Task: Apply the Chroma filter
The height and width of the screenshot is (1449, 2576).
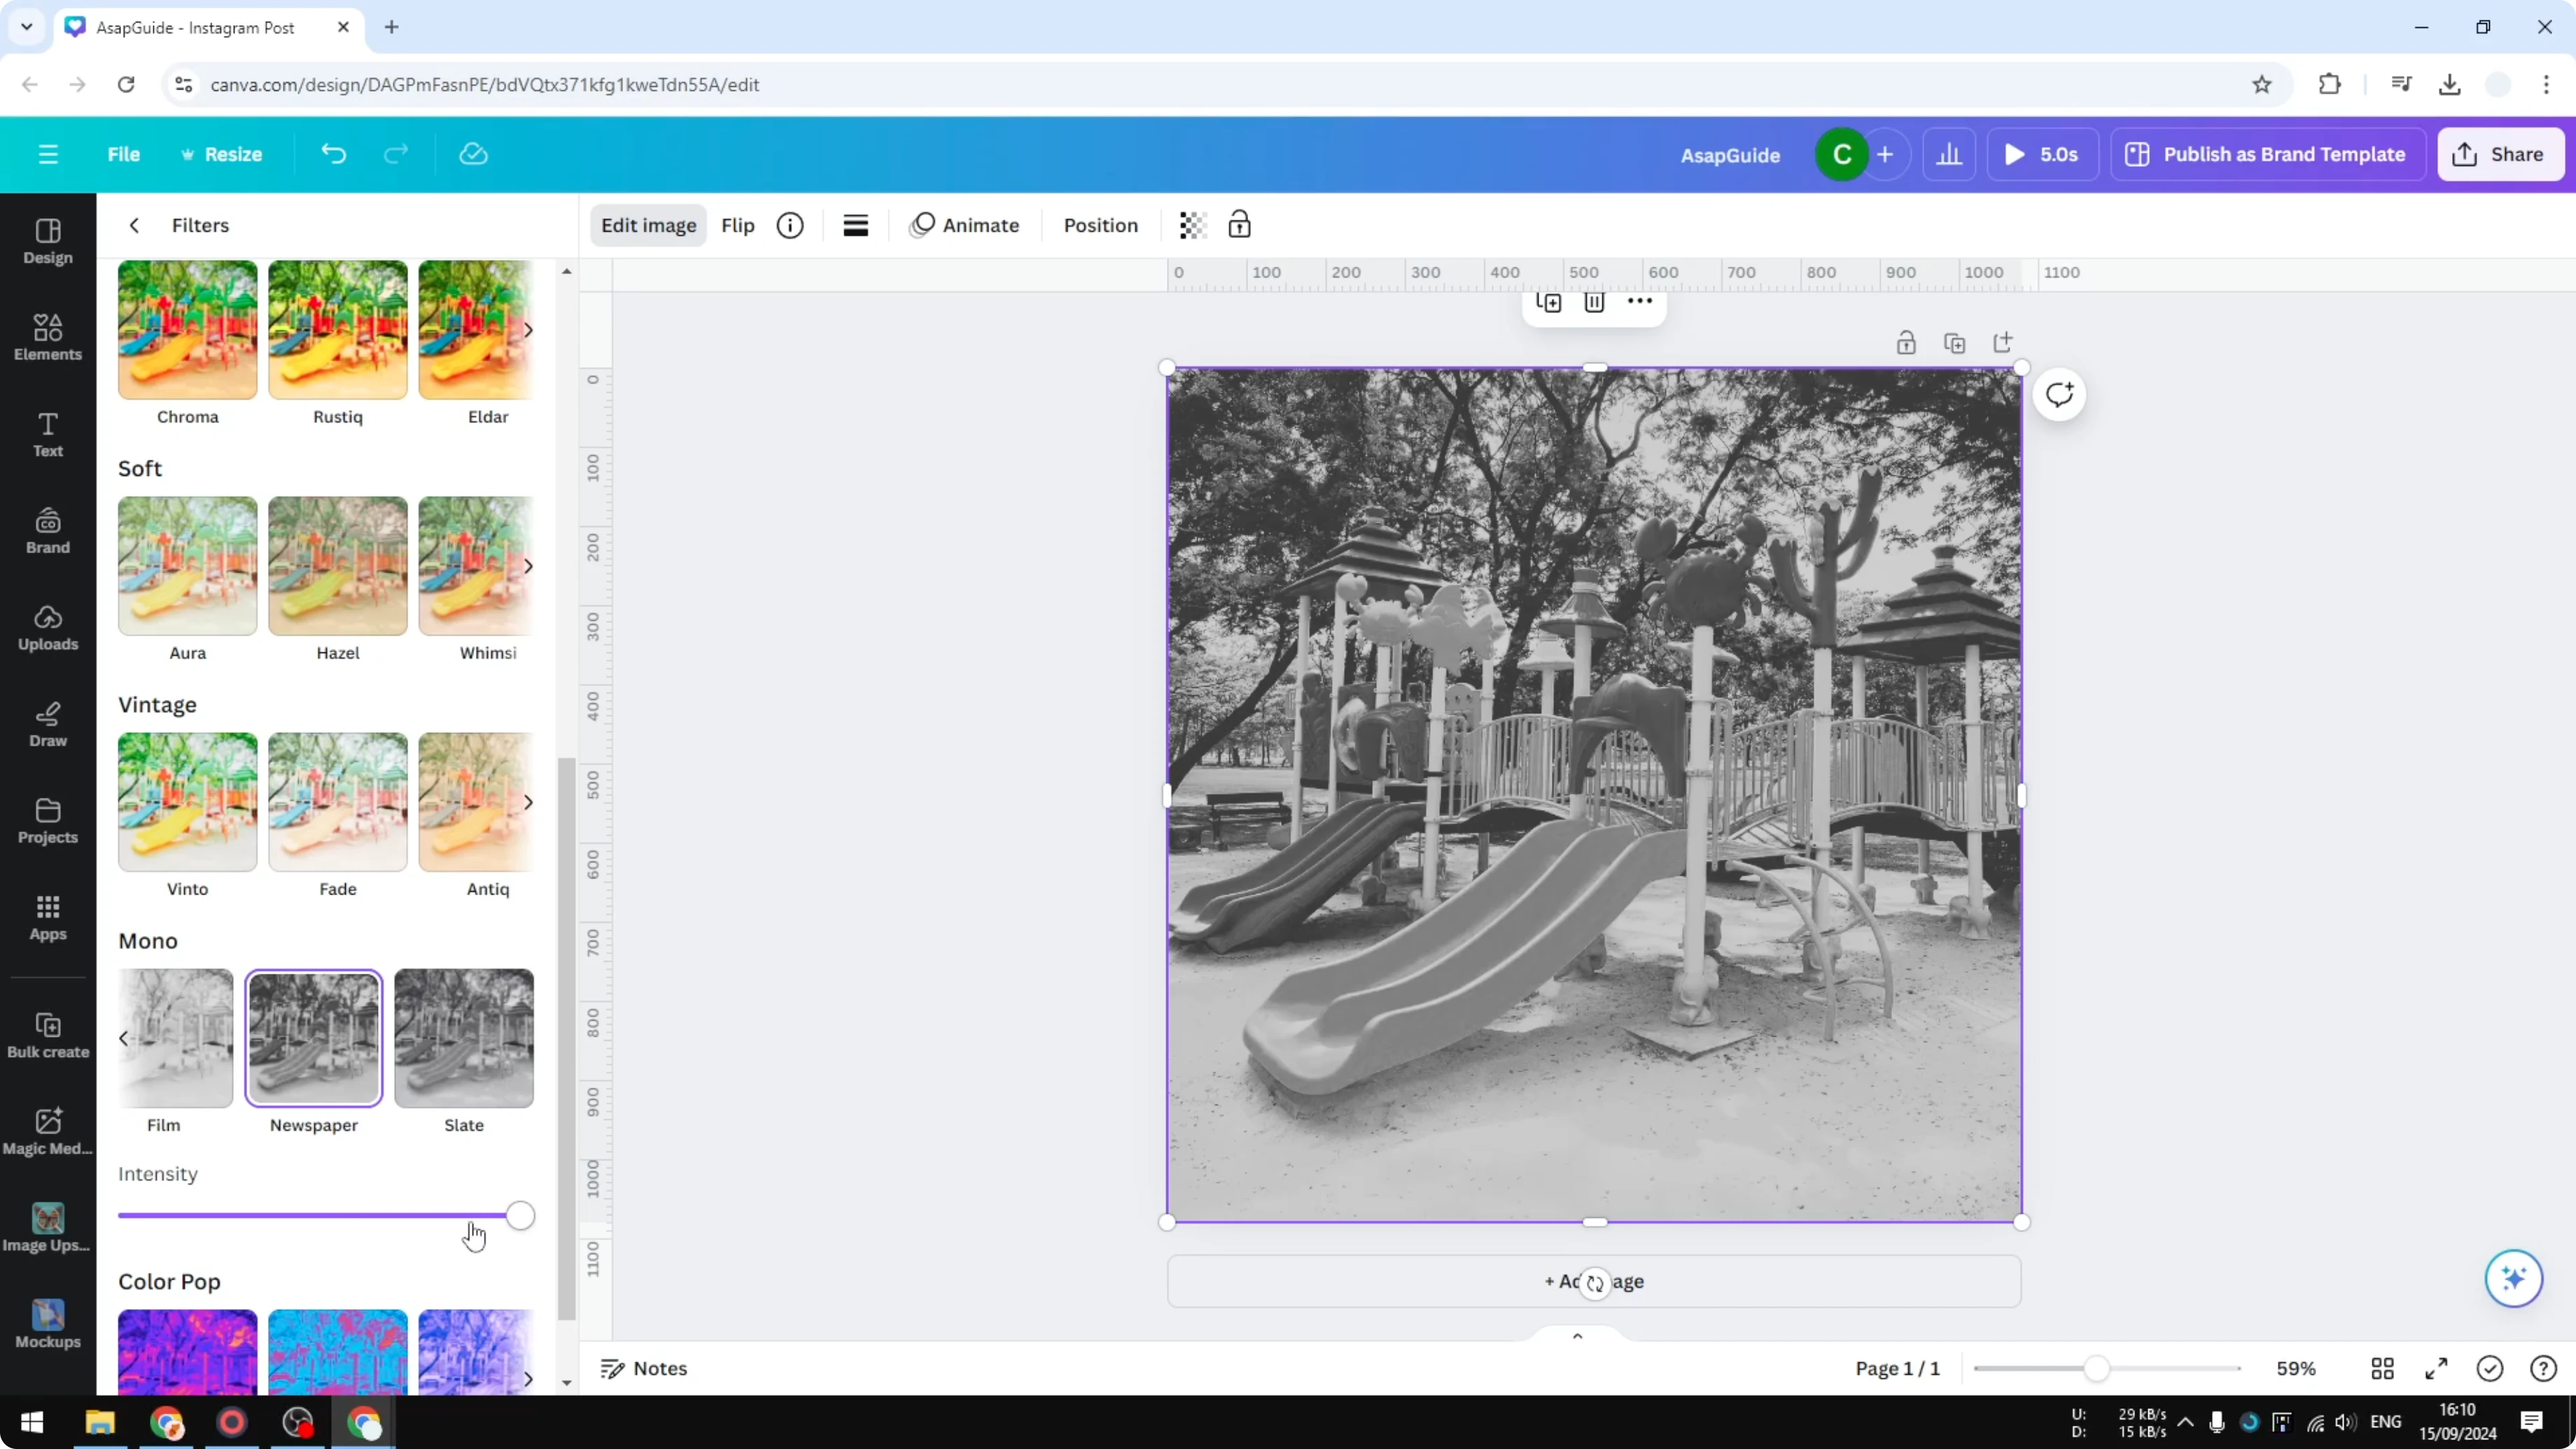Action: coord(188,330)
